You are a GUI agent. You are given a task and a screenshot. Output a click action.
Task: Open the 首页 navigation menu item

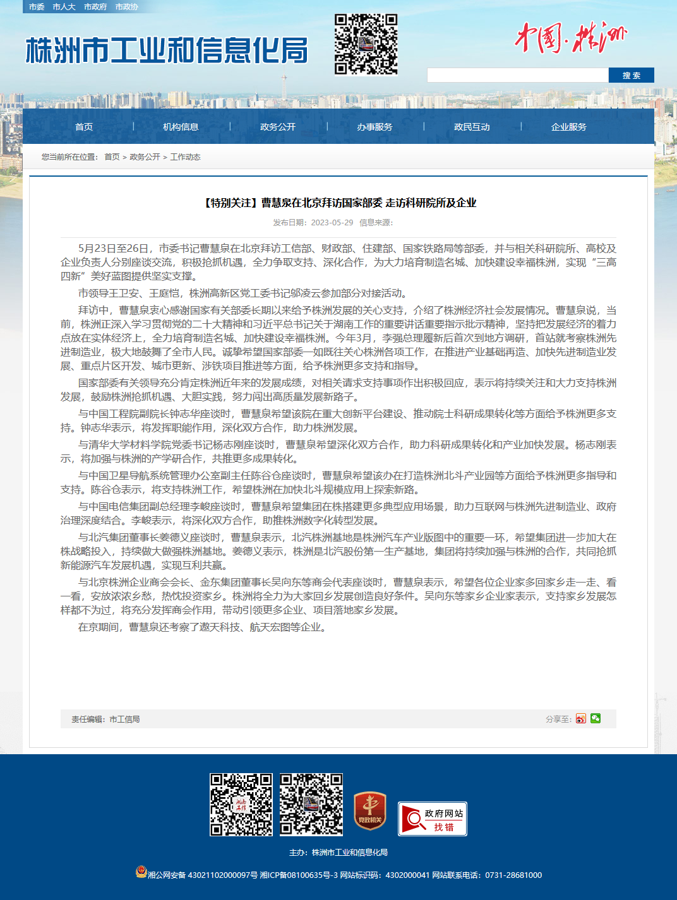click(x=84, y=127)
